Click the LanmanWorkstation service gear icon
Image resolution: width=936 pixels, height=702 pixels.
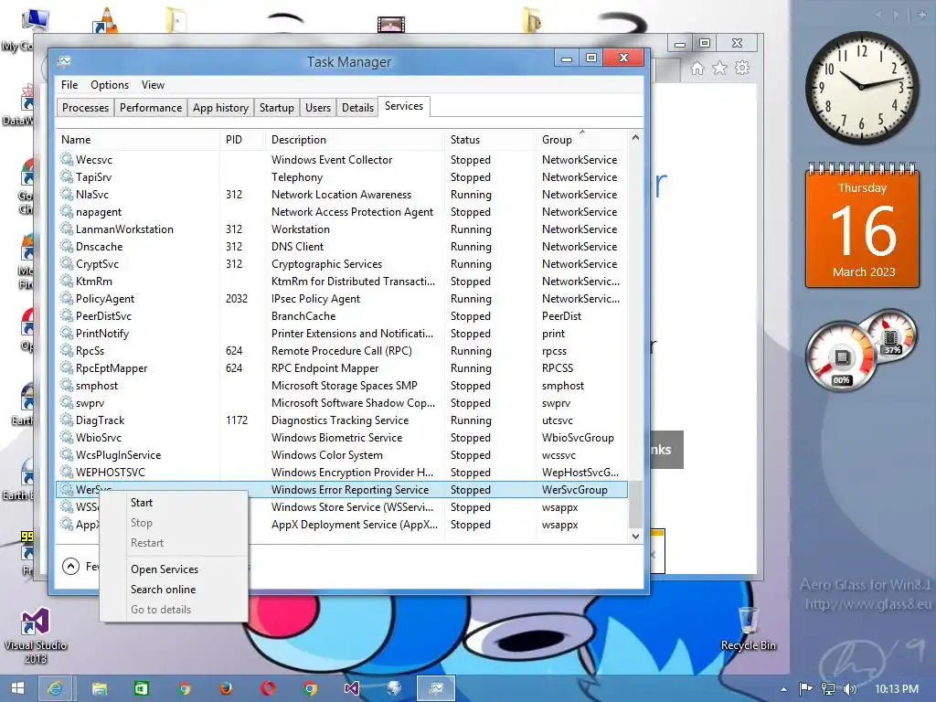tap(66, 229)
